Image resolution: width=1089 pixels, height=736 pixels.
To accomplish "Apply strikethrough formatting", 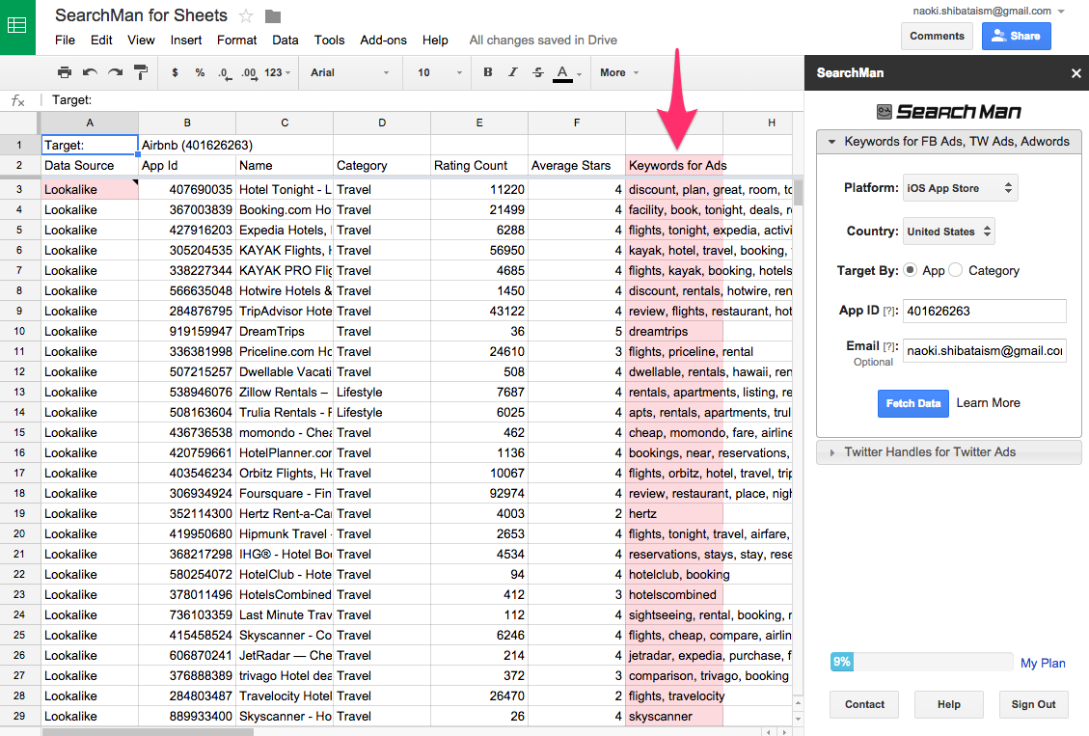I will 537,72.
